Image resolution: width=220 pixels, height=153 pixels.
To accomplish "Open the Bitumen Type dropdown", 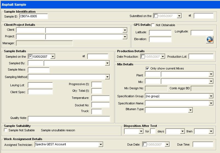I will pos(190,110).
